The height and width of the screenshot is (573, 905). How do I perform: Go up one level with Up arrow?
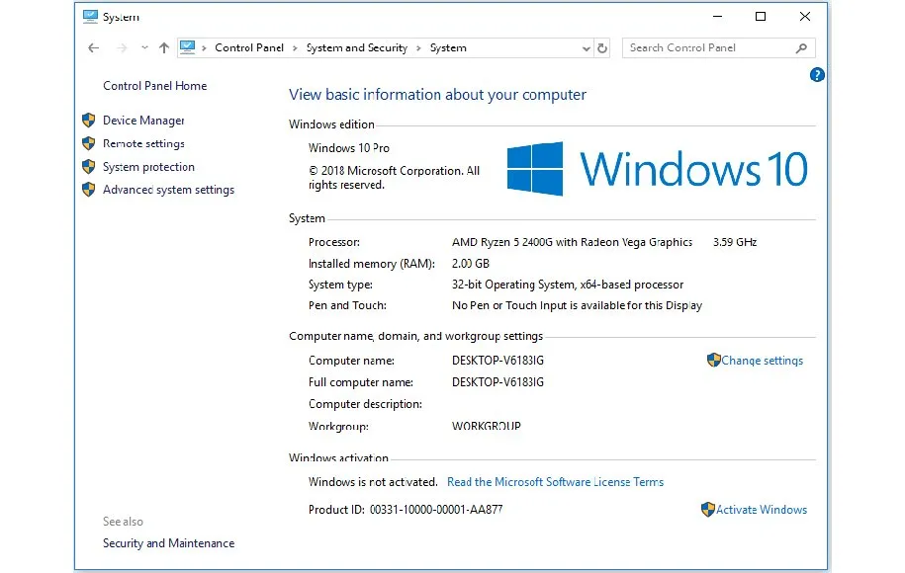(164, 47)
